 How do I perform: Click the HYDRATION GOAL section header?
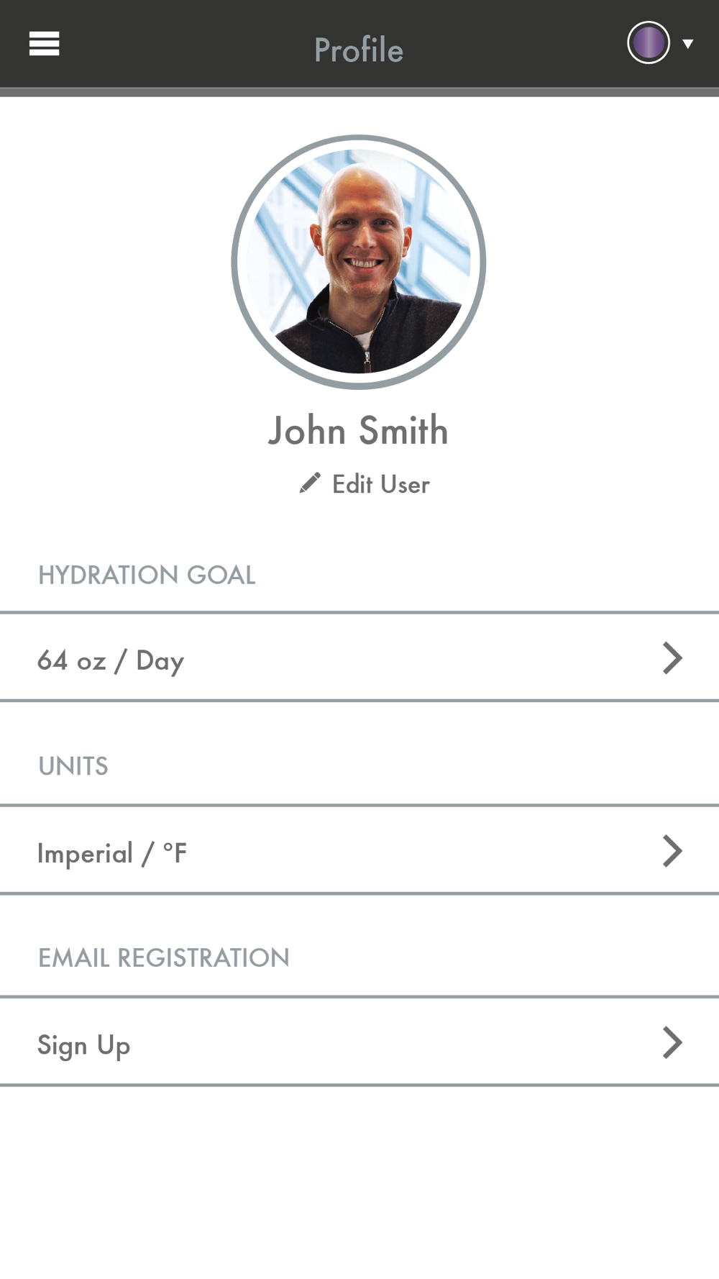[147, 575]
